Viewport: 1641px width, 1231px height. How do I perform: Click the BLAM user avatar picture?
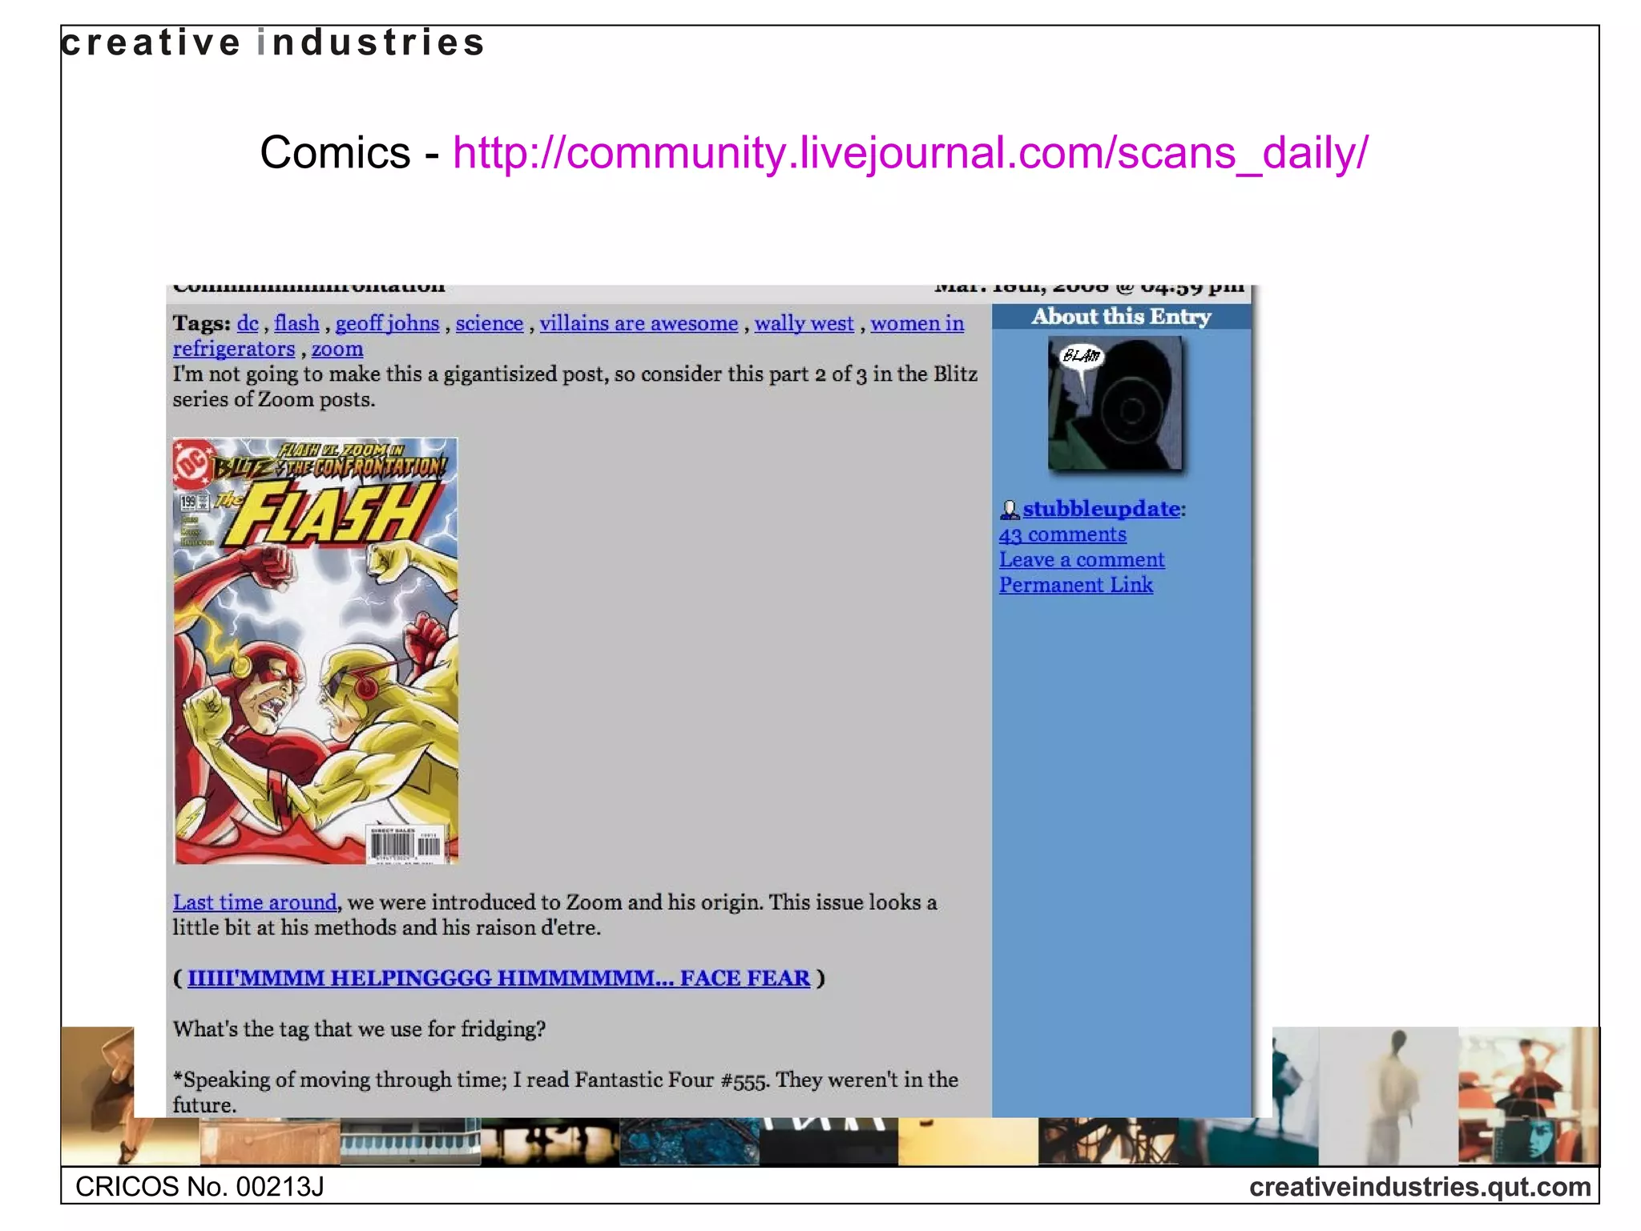point(1115,402)
